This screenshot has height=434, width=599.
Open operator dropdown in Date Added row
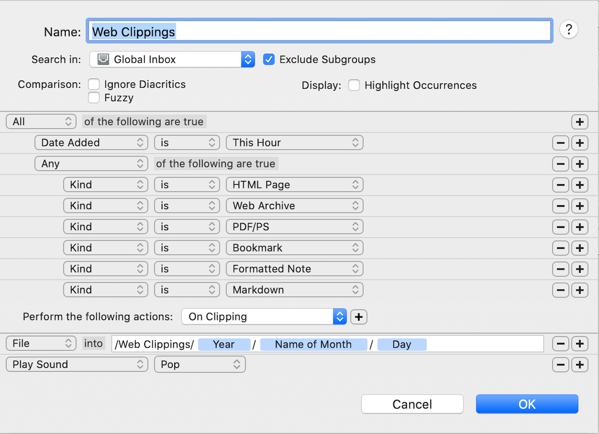(187, 143)
